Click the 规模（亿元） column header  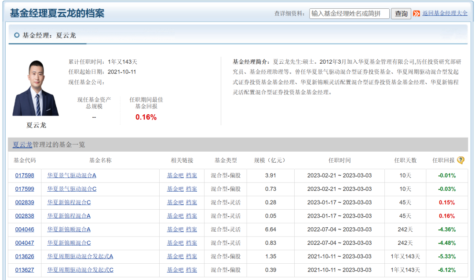pos(270,160)
